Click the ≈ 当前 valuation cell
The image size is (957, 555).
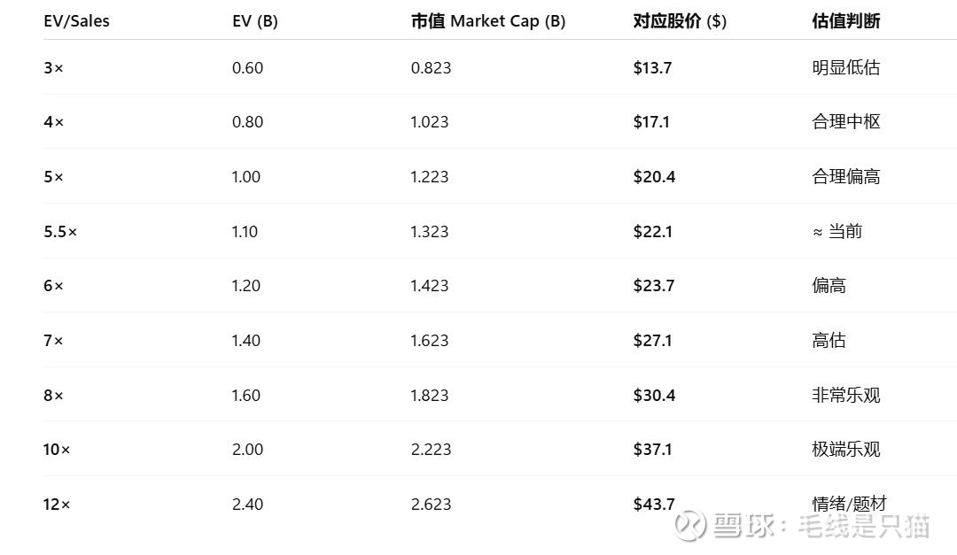pyautogui.click(x=836, y=231)
